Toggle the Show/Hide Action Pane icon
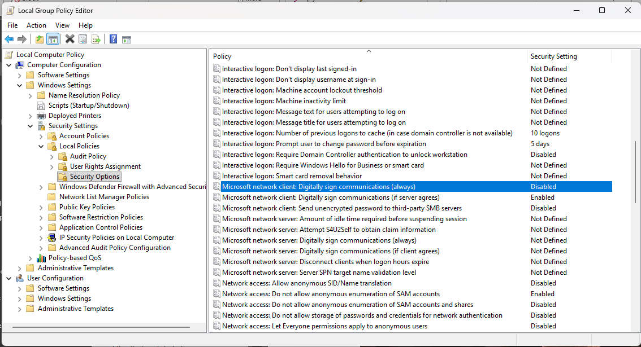Viewport: 641px width, 347px height. click(127, 39)
